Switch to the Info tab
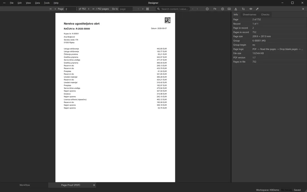This screenshot has width=307, height=192. point(236,15)
